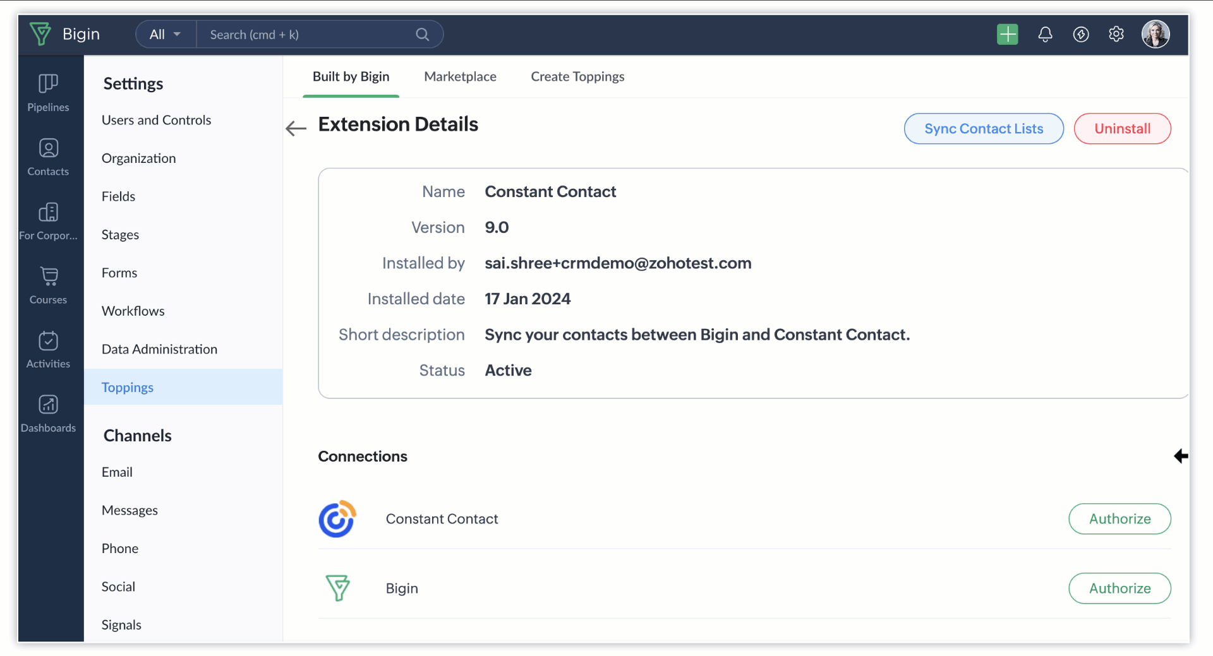Click the red Uninstall button

click(1122, 129)
